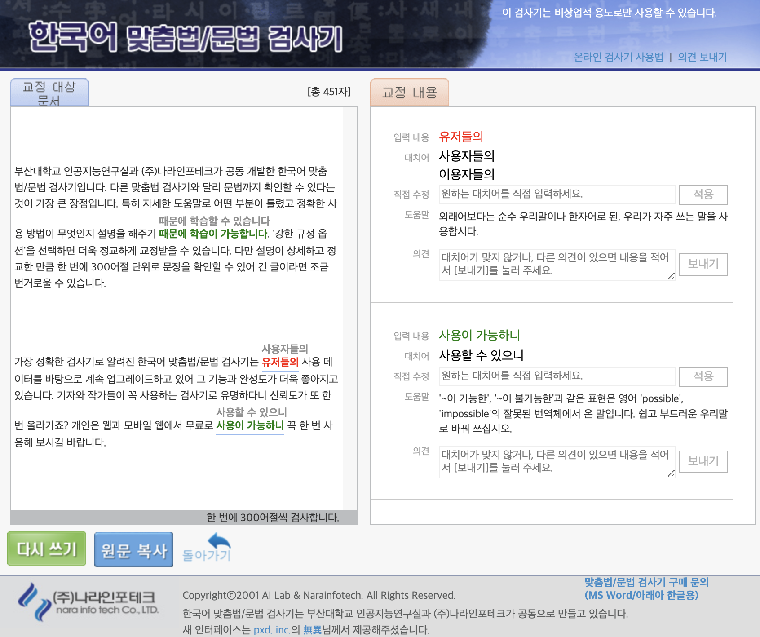The width and height of the screenshot is (760, 637).
Task: Open the 無異 link in footer
Action: point(313,630)
